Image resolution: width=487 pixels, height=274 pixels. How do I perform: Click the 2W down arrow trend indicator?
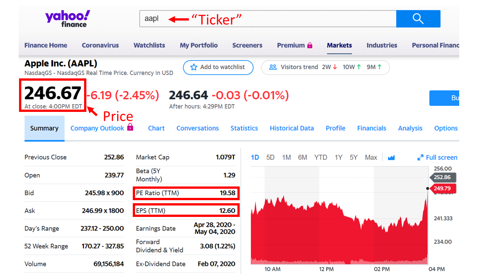pos(335,67)
